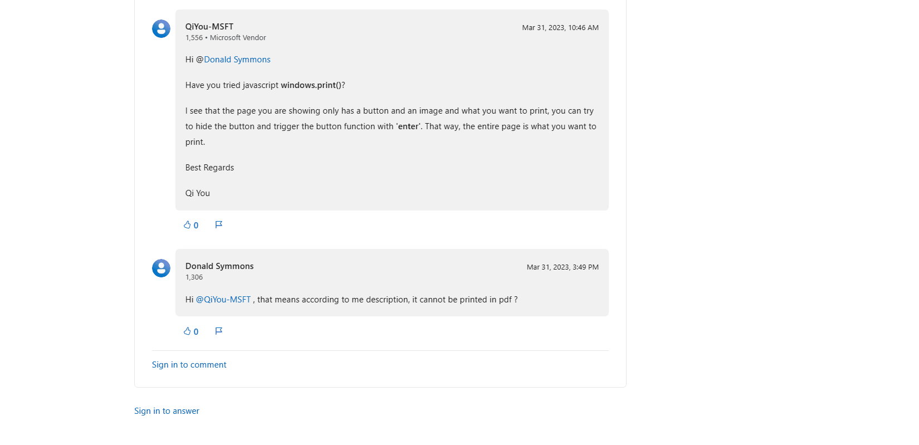The image size is (919, 445).
Task: Click the Mar 31, 2023, 10:46 AM timestamp
Action: click(x=560, y=28)
